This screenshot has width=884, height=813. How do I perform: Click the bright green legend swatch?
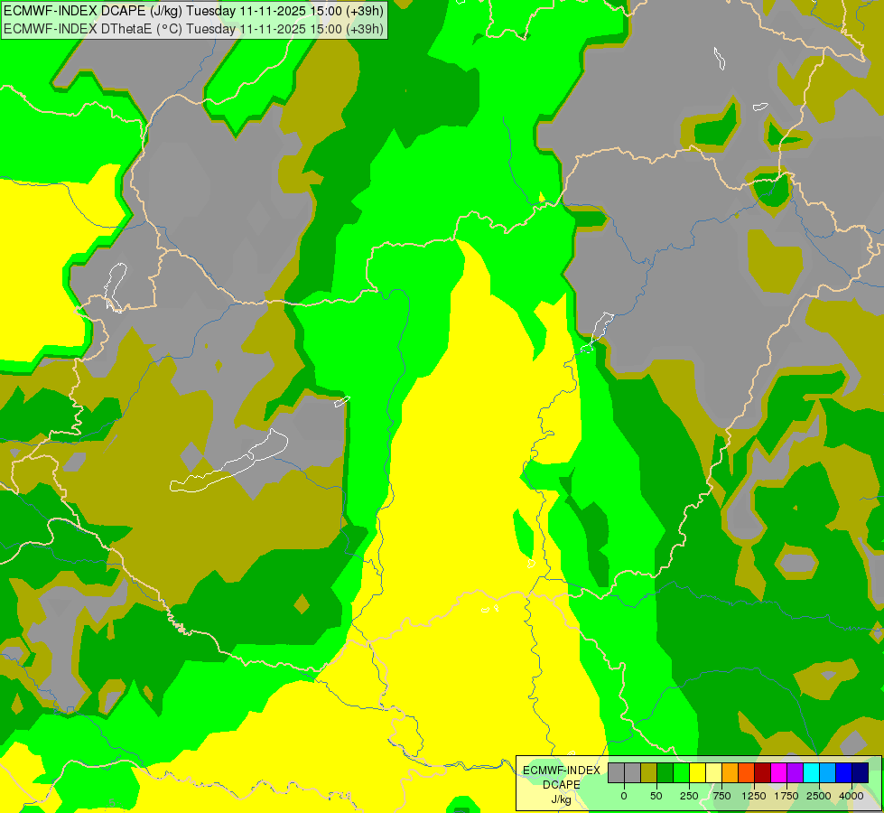click(681, 773)
